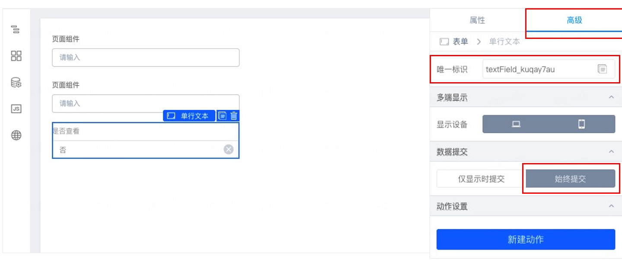The image size is (622, 263).
Task: Switch to the 高级 tab
Action: (x=574, y=20)
